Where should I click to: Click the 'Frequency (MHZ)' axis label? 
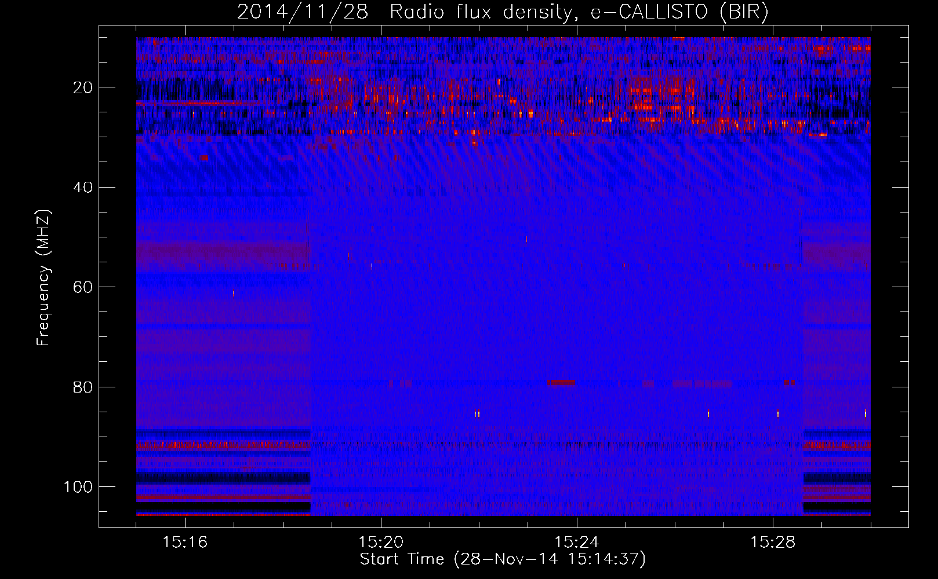click(x=43, y=277)
